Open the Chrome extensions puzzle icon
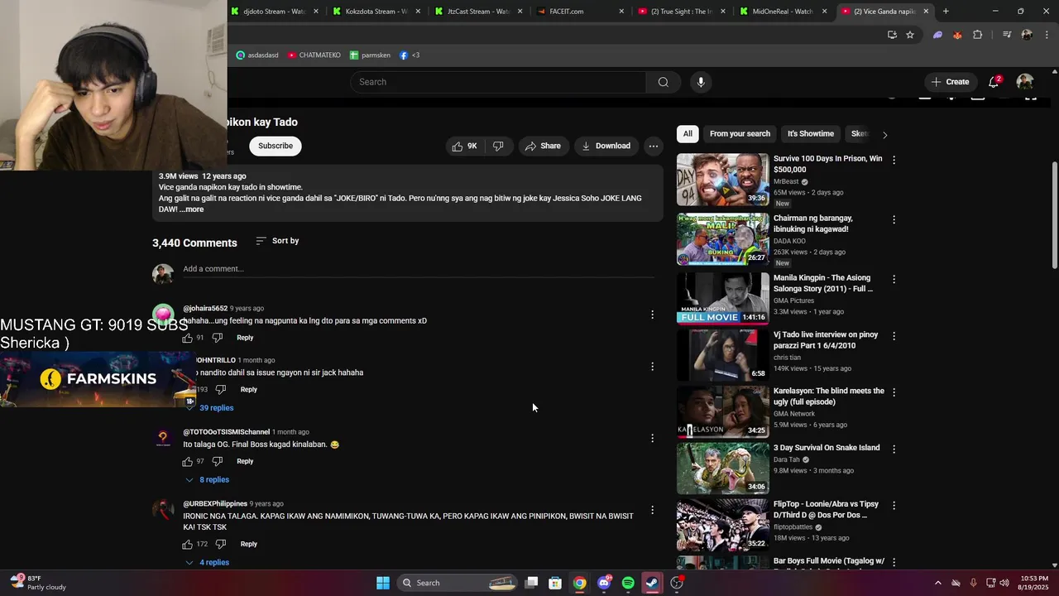Screen dimensions: 1059x596 978,35
